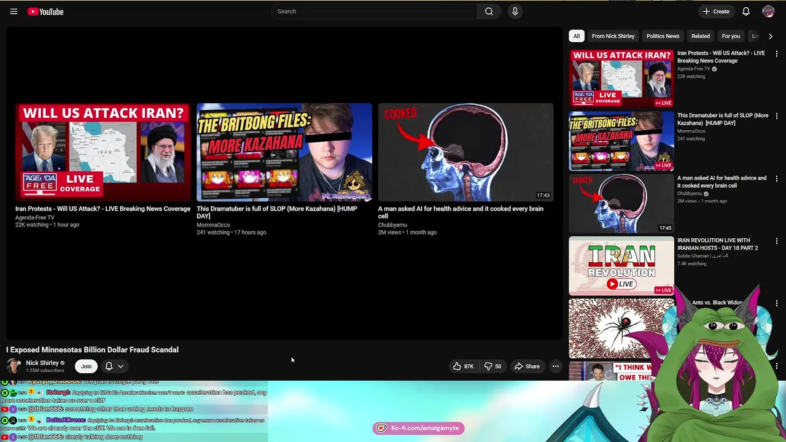Dislike the video showing 50

(492, 366)
